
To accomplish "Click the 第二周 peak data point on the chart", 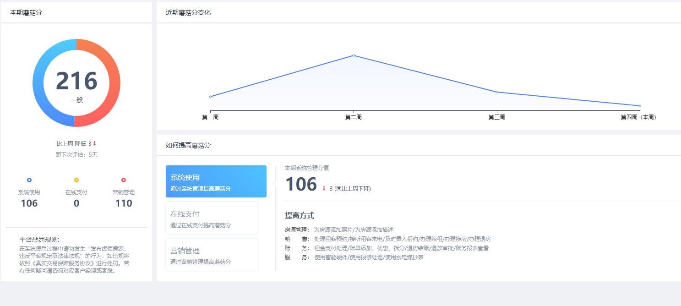I will [353, 55].
